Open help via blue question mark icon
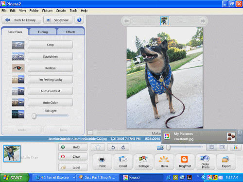 pyautogui.click(x=79, y=20)
